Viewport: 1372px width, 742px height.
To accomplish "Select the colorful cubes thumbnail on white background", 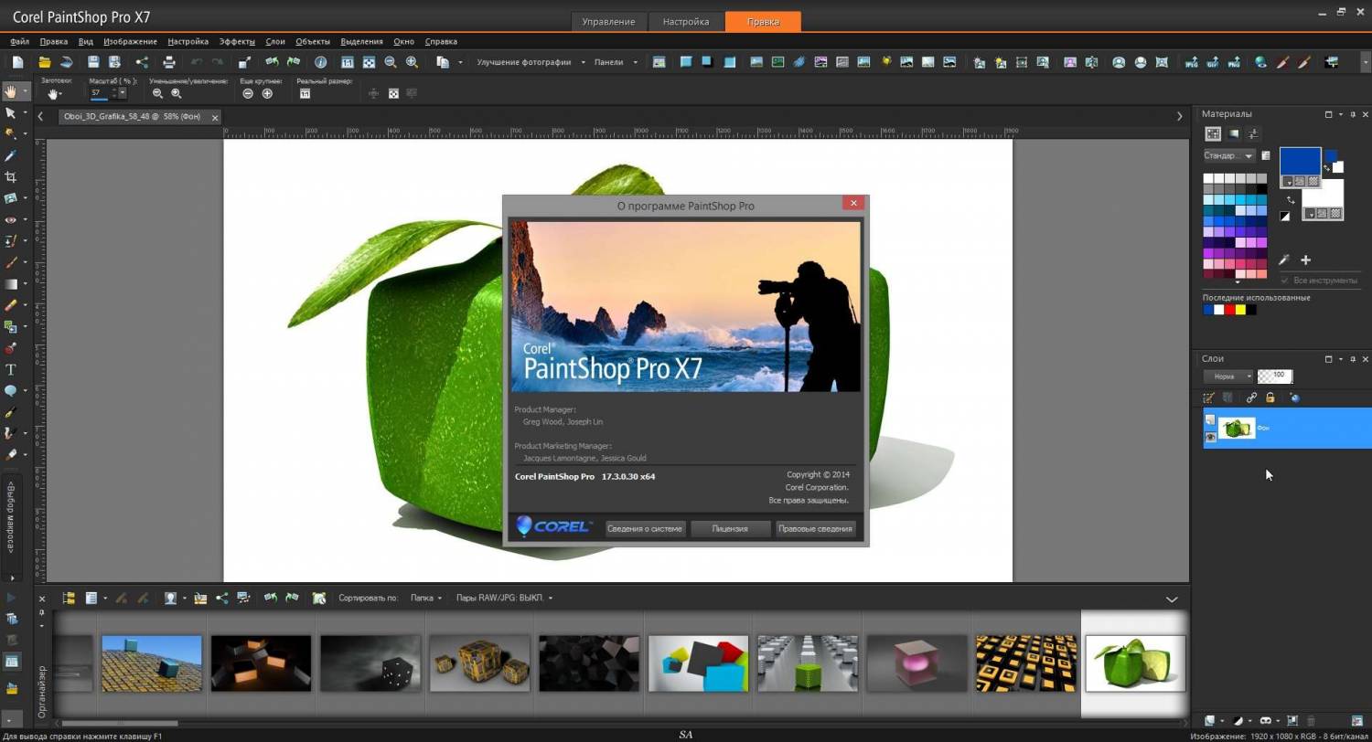I will click(x=698, y=663).
